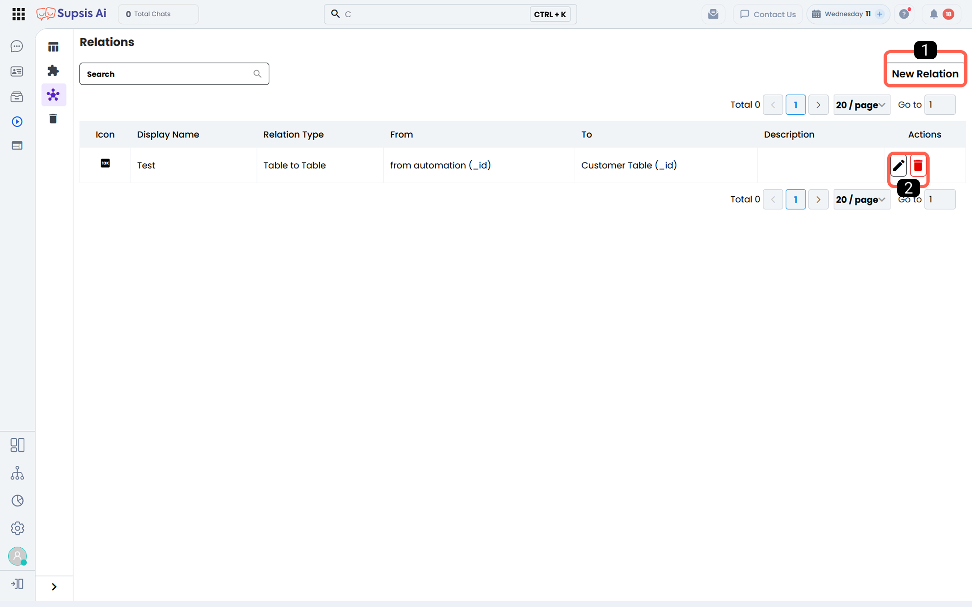The width and height of the screenshot is (972, 607).
Task: Select page 1 in top pagination
Action: (x=796, y=105)
